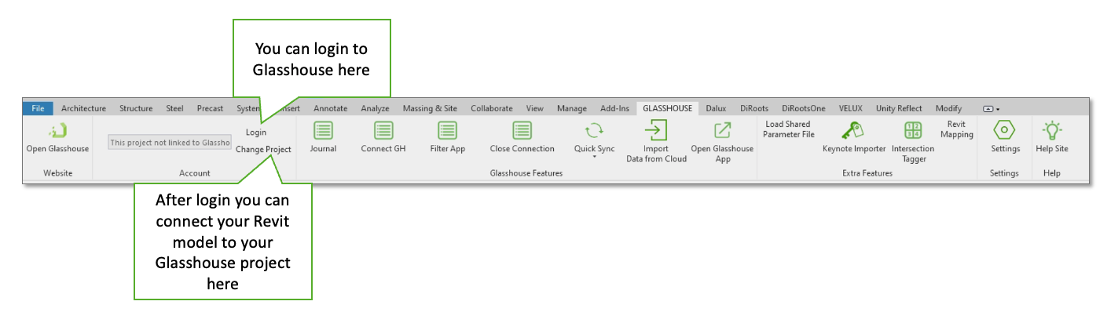
Task: Select GLASSHOUSE ribbon tab
Action: point(667,108)
